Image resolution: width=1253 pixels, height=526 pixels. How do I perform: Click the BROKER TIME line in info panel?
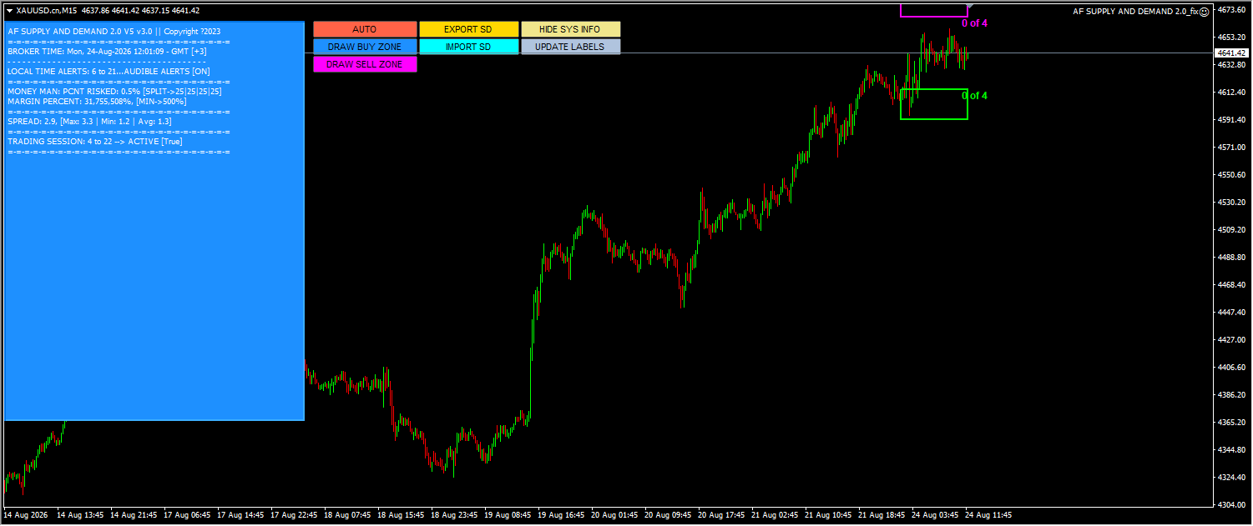[x=107, y=51]
